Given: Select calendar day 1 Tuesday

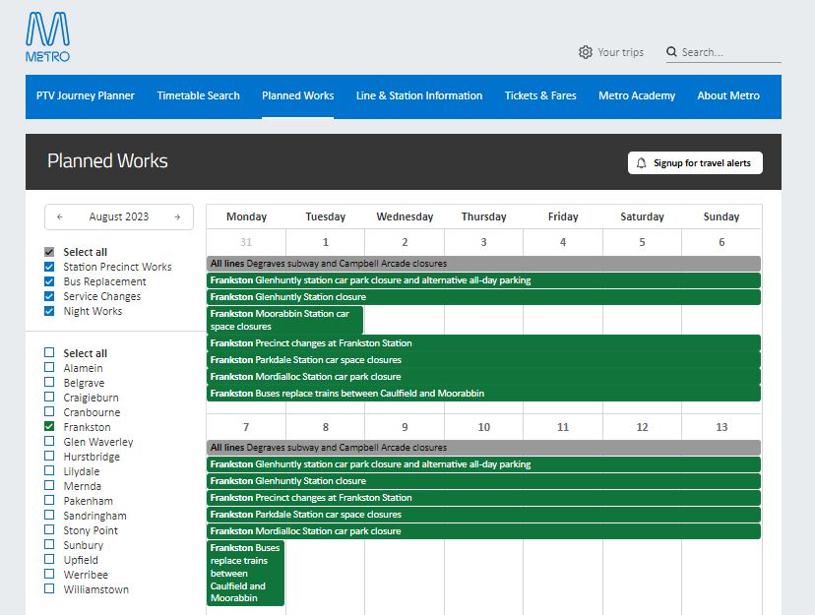Looking at the screenshot, I should (326, 242).
